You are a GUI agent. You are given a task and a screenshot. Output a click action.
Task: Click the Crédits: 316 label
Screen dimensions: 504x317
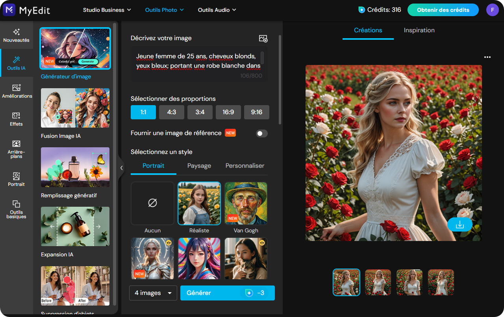point(384,10)
